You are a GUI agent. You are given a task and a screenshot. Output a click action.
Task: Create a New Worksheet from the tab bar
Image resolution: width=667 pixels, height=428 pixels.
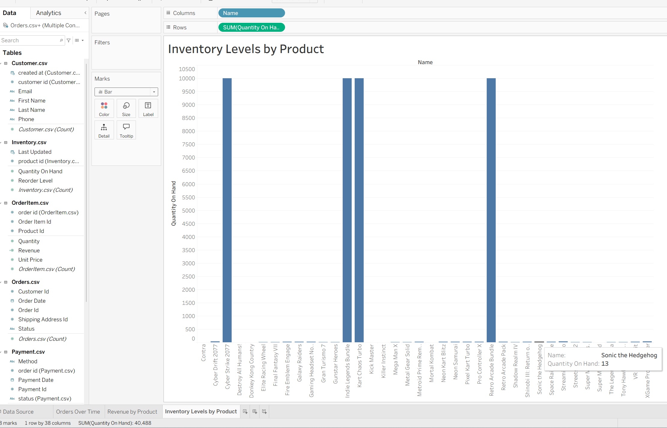click(245, 411)
